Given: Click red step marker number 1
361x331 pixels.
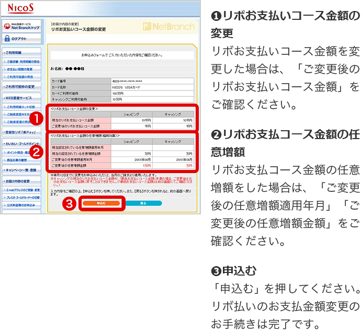Looking at the screenshot, I should click(x=37, y=118).
